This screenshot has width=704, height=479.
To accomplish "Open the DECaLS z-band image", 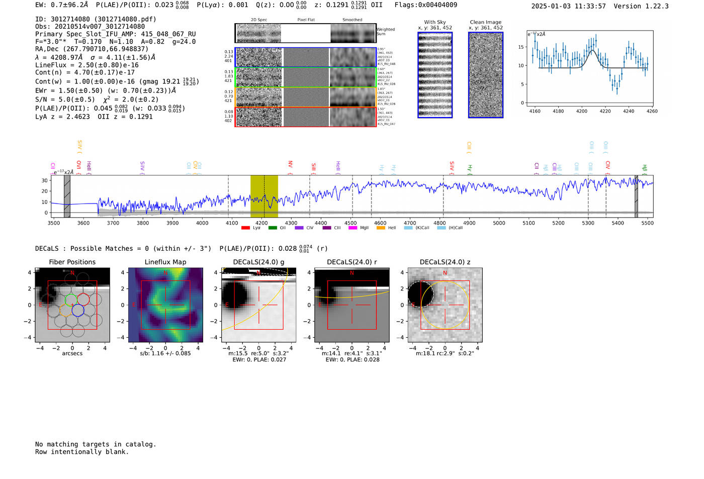I will pos(445,305).
